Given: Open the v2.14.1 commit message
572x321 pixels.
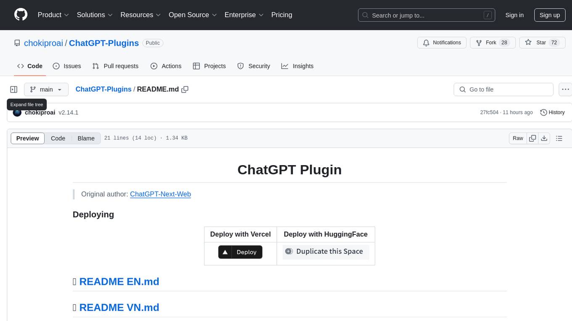Looking at the screenshot, I should [x=69, y=113].
